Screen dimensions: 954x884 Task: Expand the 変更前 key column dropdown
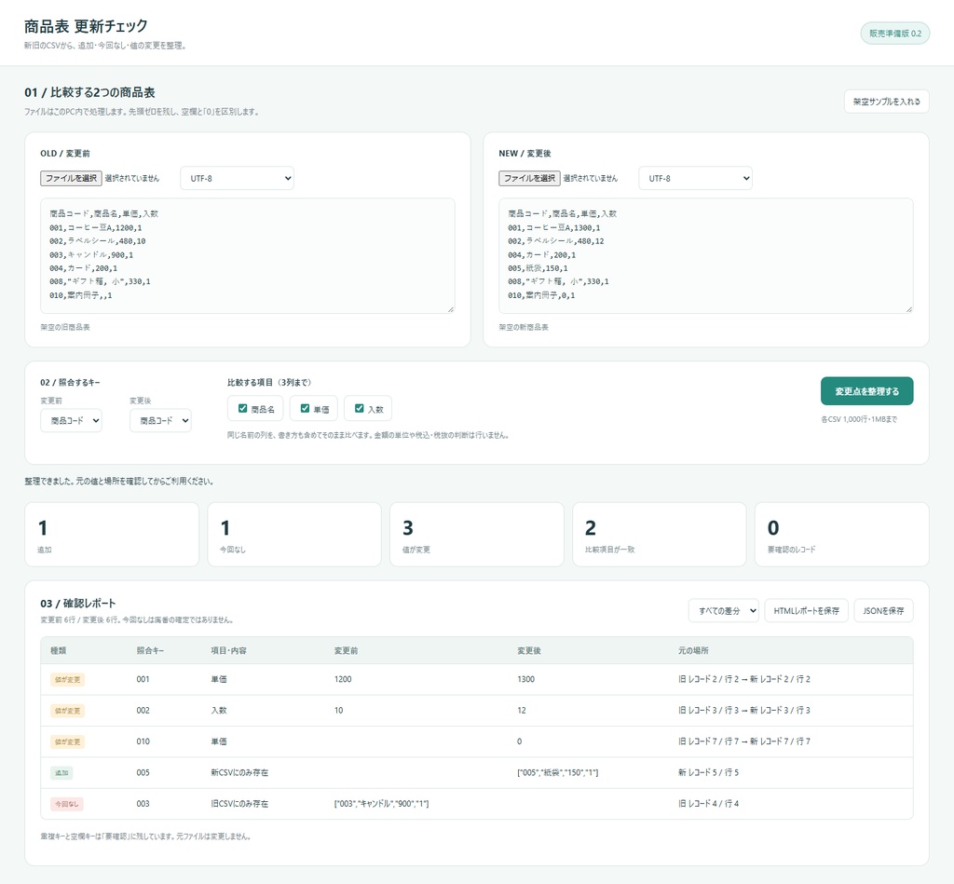(71, 420)
